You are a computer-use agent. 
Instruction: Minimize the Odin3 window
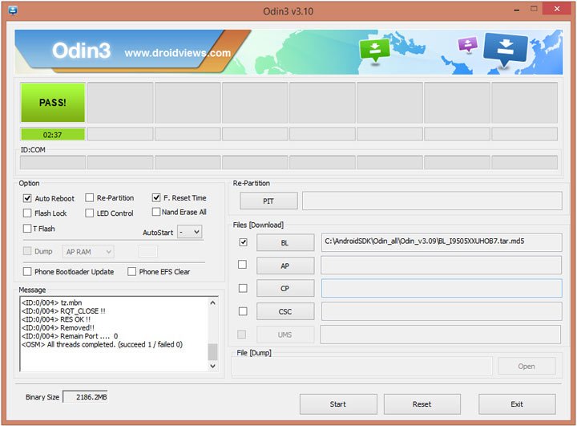(517, 10)
